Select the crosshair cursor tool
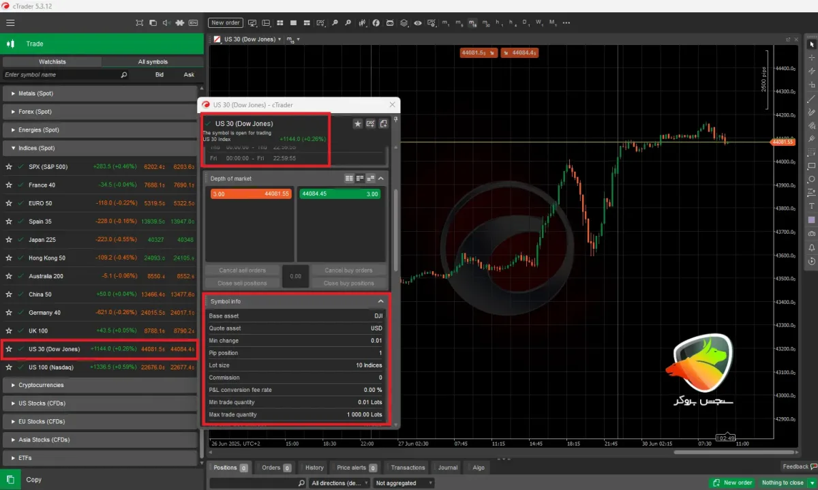 811,58
